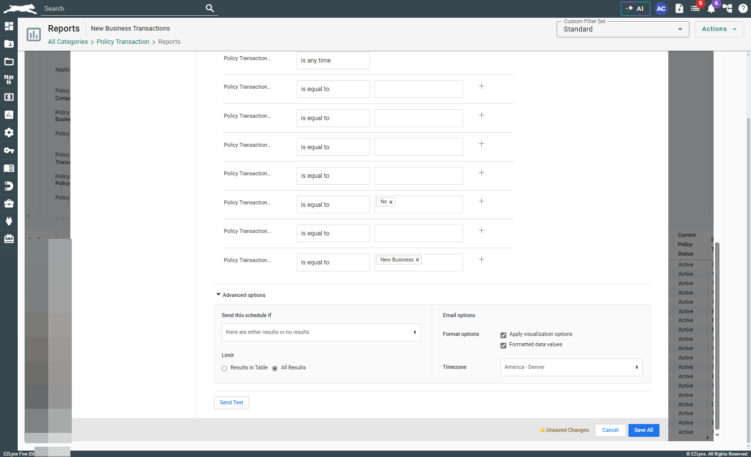Open the contacts folder icon in the sidebar
Image resolution: width=751 pixels, height=457 pixels.
[9, 44]
